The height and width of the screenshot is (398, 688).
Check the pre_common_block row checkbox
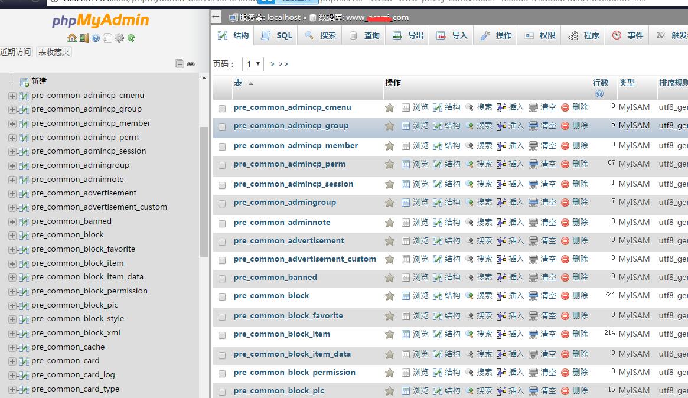click(x=222, y=297)
